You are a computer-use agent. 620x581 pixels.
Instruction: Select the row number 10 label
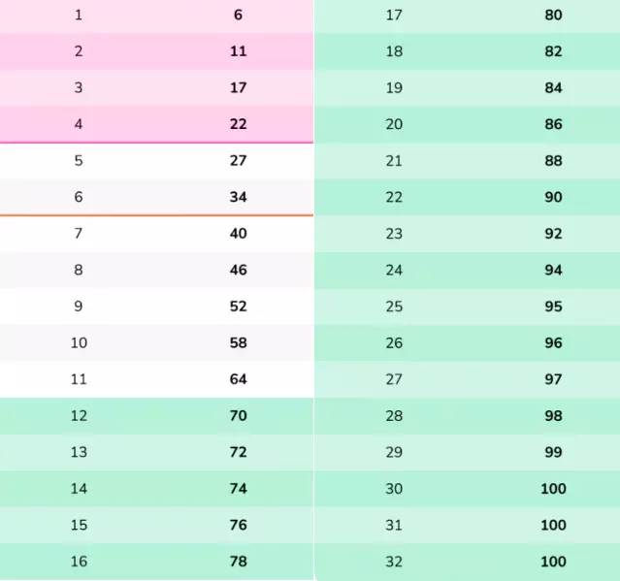[x=79, y=342]
